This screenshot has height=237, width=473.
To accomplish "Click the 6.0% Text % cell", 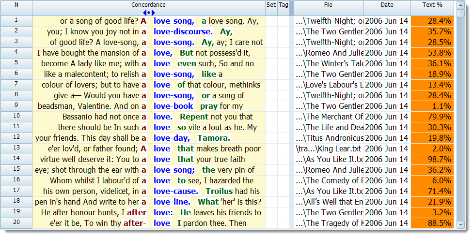I will click(x=432, y=180).
